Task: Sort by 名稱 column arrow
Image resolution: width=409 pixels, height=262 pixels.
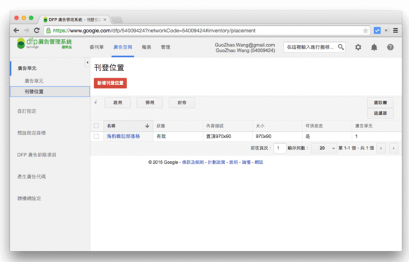Action: tap(147, 126)
